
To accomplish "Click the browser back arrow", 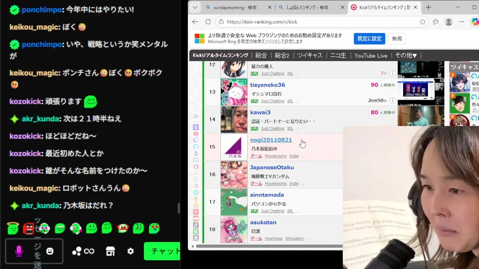I will point(195,22).
